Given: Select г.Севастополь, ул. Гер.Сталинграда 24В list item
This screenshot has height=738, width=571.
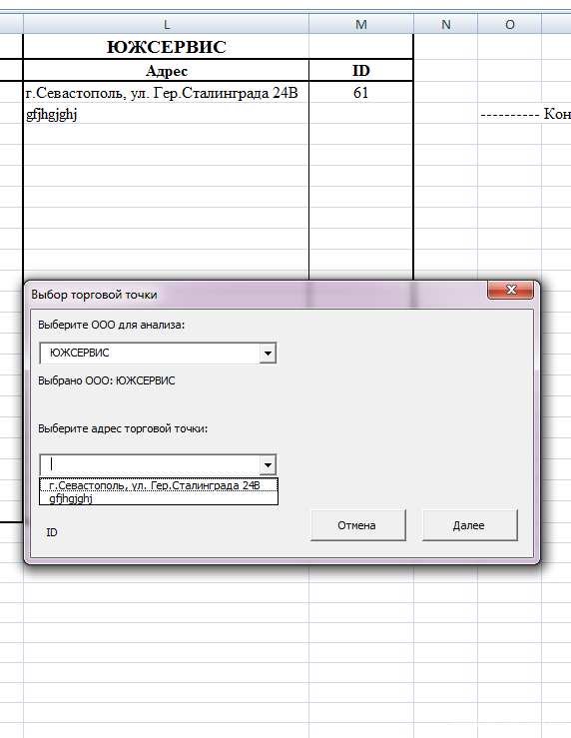Looking at the screenshot, I should coord(159,485).
